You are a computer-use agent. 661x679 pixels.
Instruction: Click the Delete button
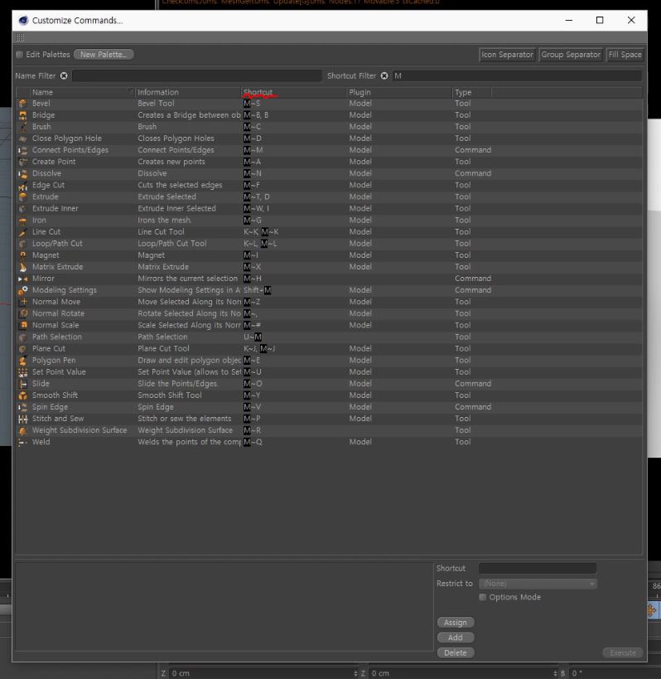pos(456,652)
